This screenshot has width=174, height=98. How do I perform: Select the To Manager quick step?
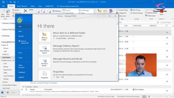pos(84,10)
